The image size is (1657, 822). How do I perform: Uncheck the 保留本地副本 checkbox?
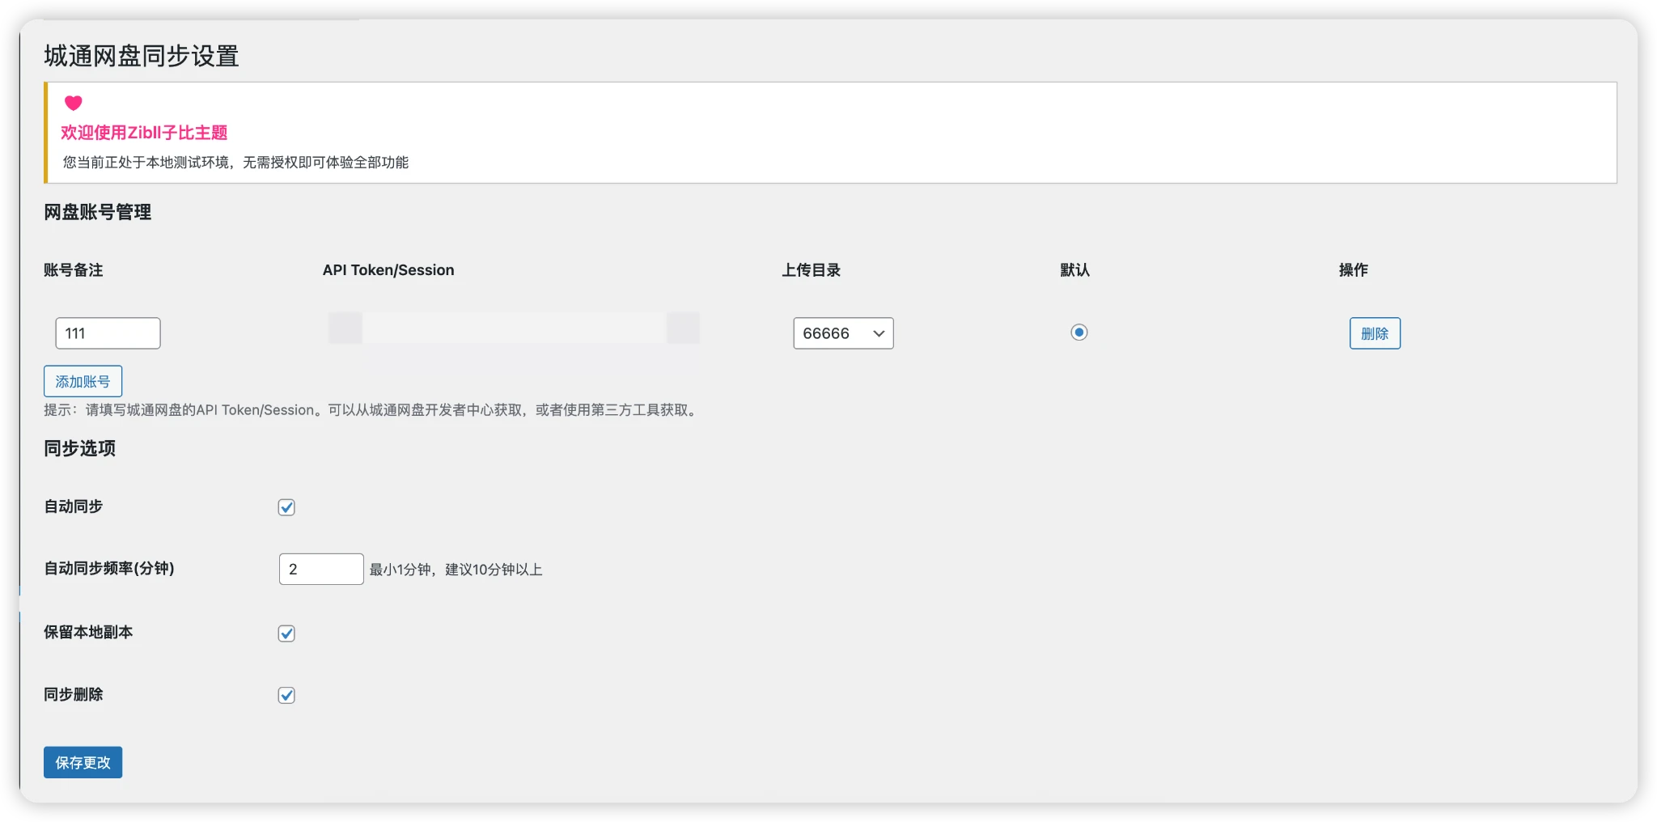coord(286,633)
